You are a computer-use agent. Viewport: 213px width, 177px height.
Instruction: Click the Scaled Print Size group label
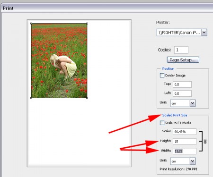point(175,115)
